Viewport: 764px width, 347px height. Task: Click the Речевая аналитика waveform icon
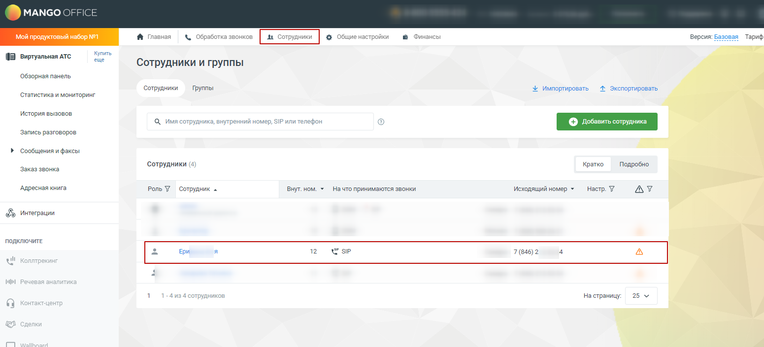[x=10, y=282]
